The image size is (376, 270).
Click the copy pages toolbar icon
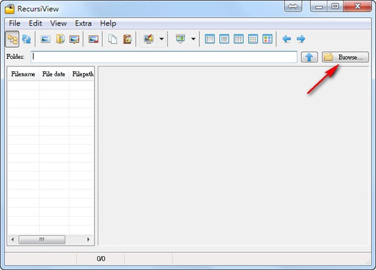(x=113, y=39)
